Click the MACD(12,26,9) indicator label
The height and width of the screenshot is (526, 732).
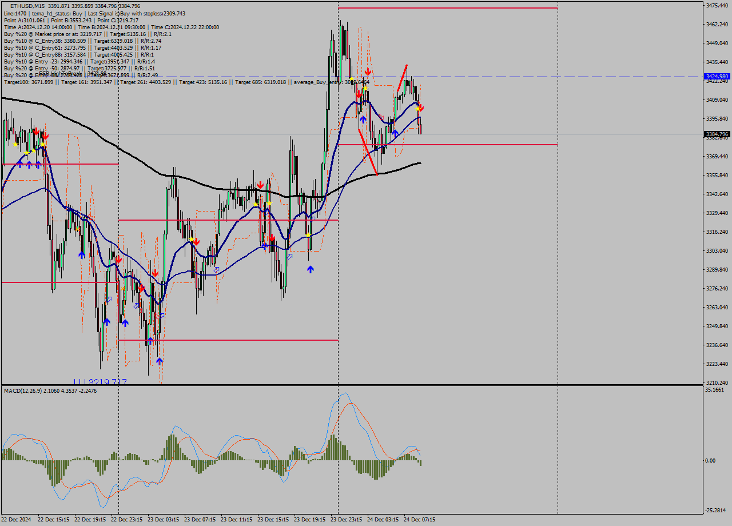pyautogui.click(x=51, y=390)
